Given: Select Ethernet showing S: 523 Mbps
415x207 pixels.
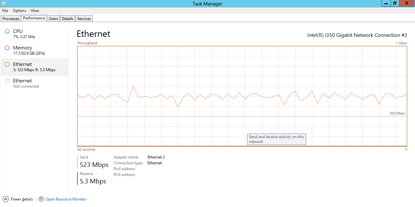Looking at the screenshot, I should 34,67.
